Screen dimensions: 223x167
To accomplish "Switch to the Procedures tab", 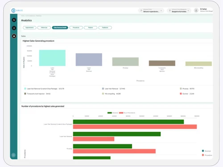I will tap(76, 28).
